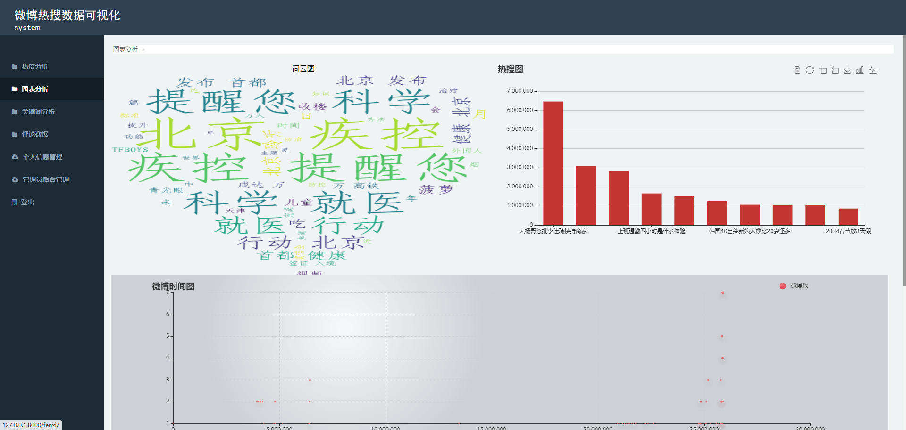
Task: Switch 热搜图 to line chart type icon
Action: [873, 70]
